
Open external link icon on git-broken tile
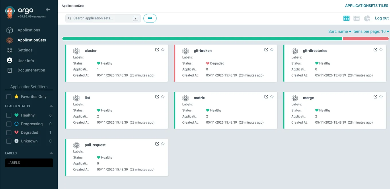pos(266,50)
